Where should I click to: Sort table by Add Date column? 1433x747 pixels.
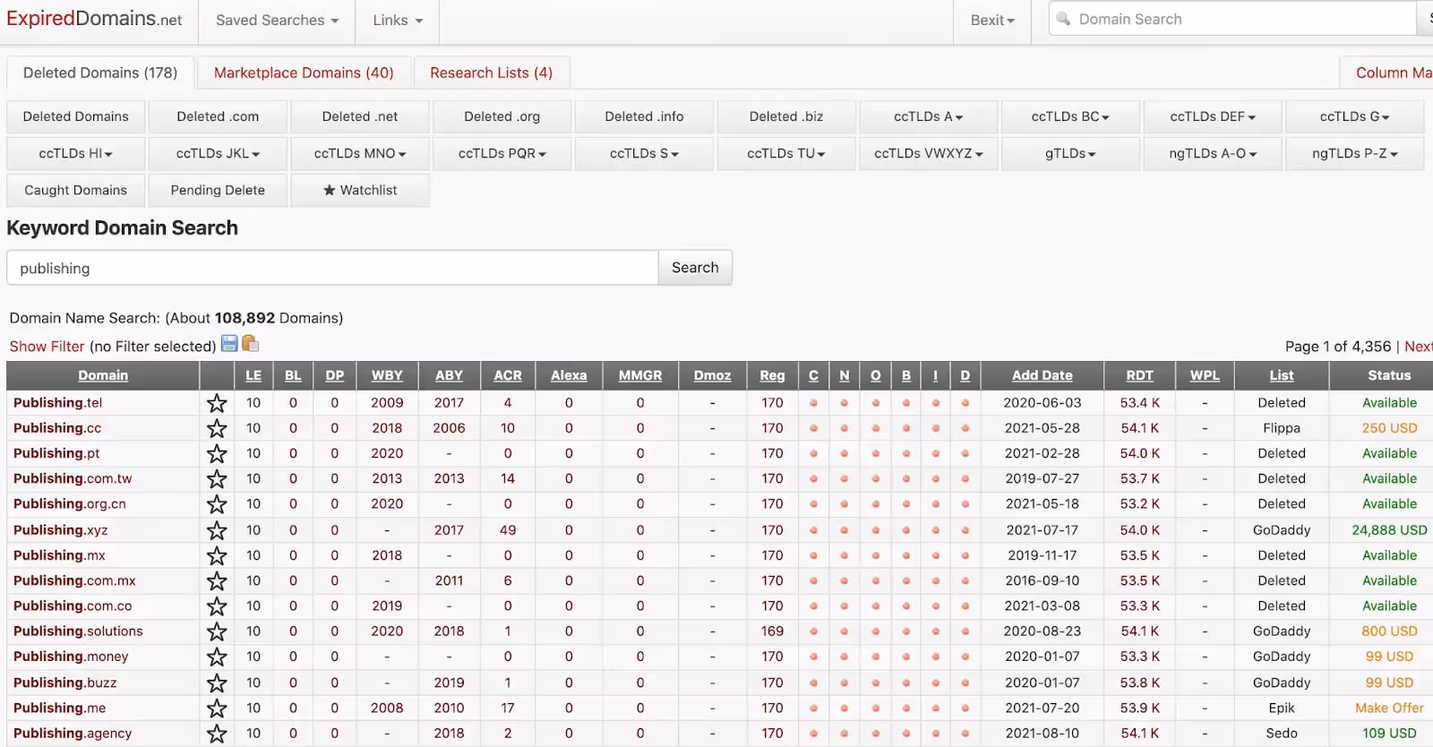[x=1042, y=375]
